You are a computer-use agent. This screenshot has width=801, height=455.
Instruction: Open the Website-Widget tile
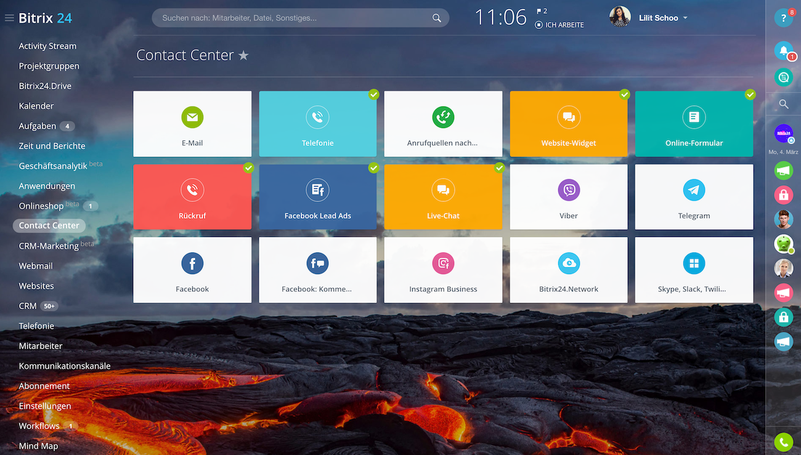pyautogui.click(x=569, y=124)
